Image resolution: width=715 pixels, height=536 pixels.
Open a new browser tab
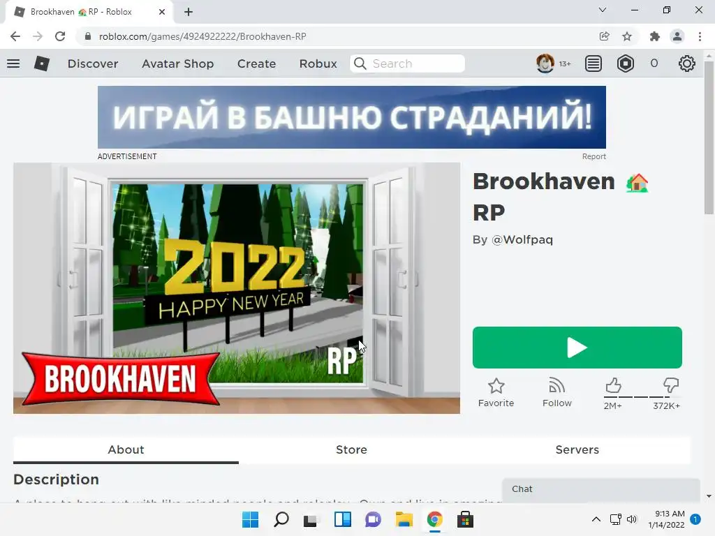pos(189,12)
